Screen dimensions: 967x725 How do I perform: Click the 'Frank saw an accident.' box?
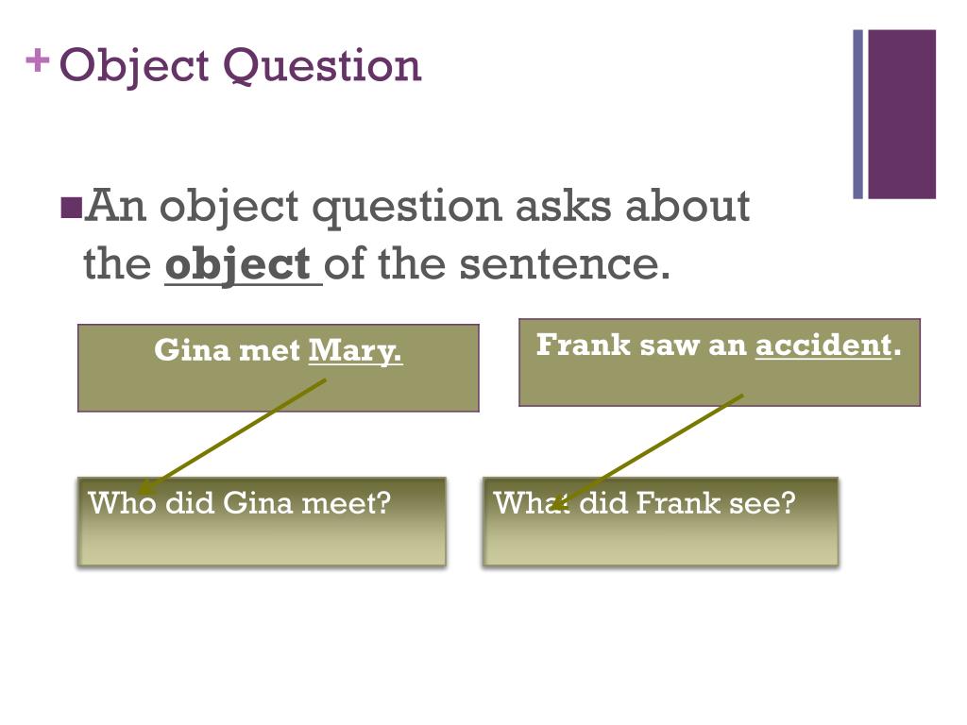[719, 362]
